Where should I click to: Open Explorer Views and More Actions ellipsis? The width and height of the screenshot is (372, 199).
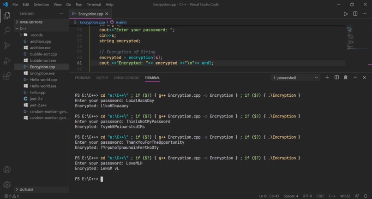61,14
